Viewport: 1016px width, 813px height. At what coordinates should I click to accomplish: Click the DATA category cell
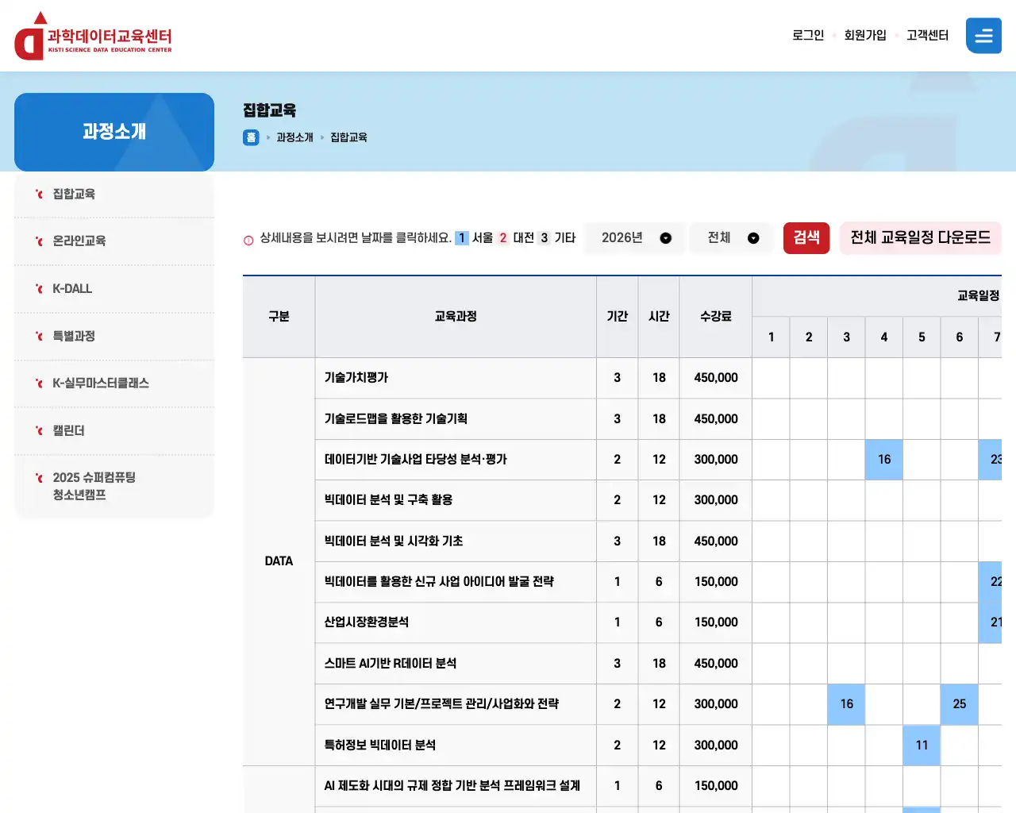279,561
